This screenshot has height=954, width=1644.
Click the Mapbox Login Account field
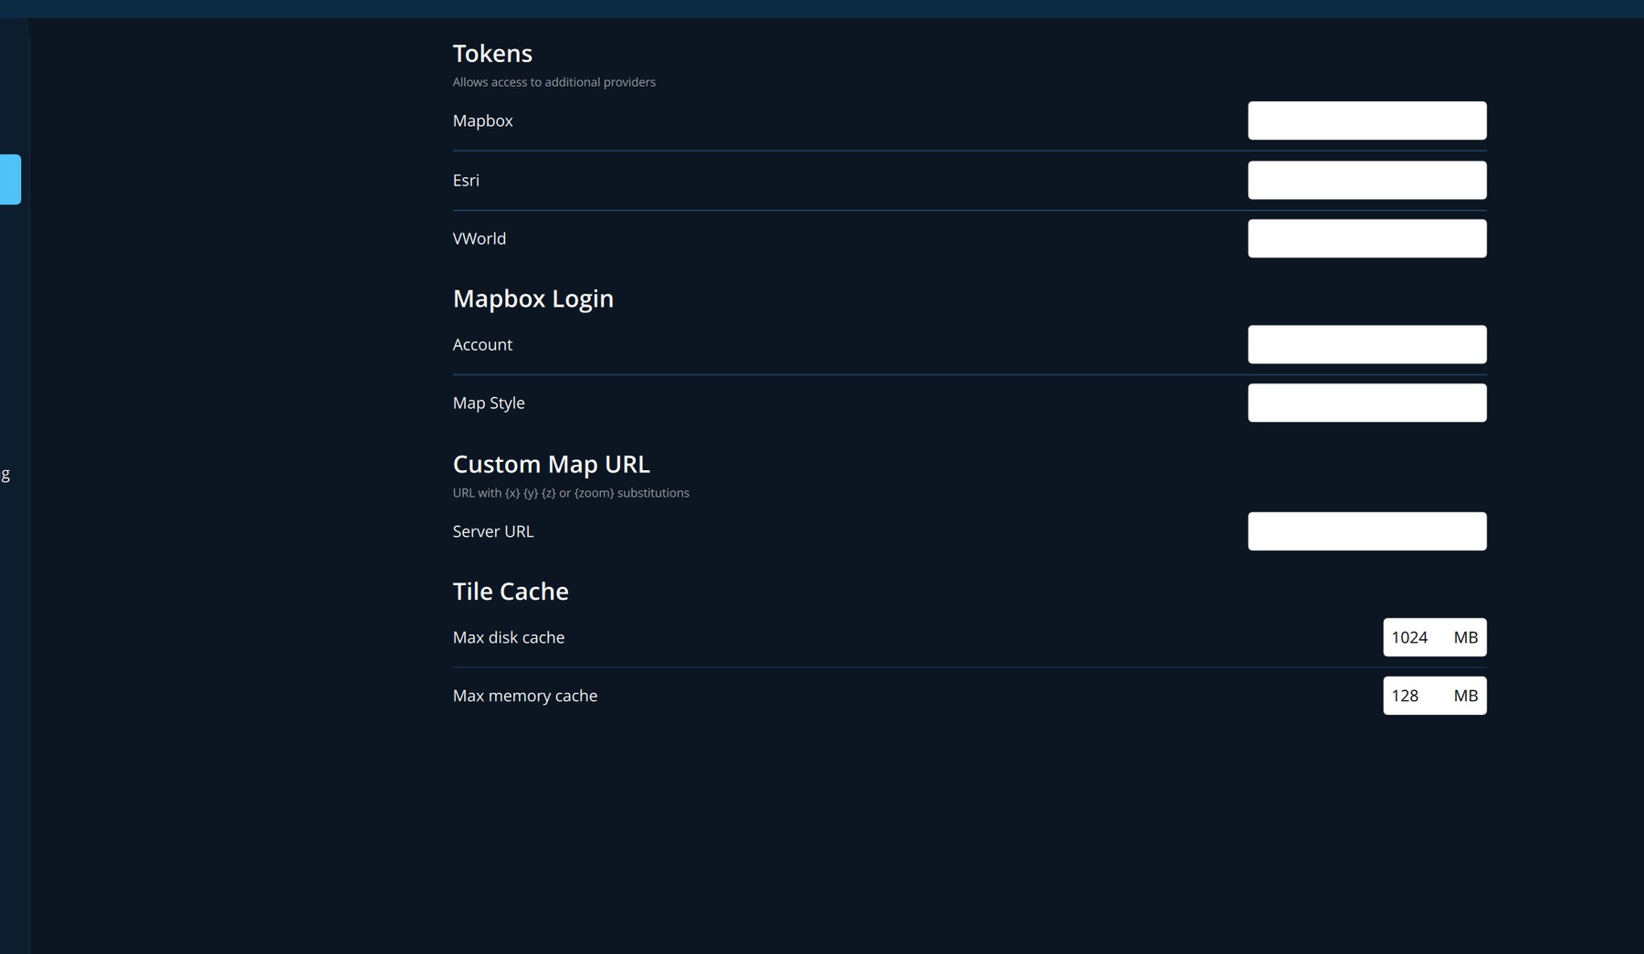click(x=1366, y=344)
